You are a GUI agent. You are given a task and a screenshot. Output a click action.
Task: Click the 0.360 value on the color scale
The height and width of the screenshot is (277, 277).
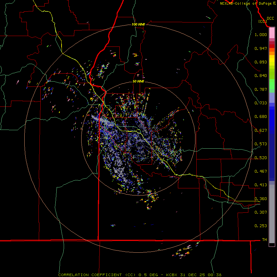(261, 199)
